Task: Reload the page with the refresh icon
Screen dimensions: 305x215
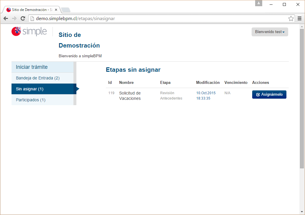Action: 23,19
